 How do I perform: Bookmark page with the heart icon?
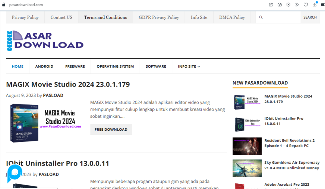(306, 5)
